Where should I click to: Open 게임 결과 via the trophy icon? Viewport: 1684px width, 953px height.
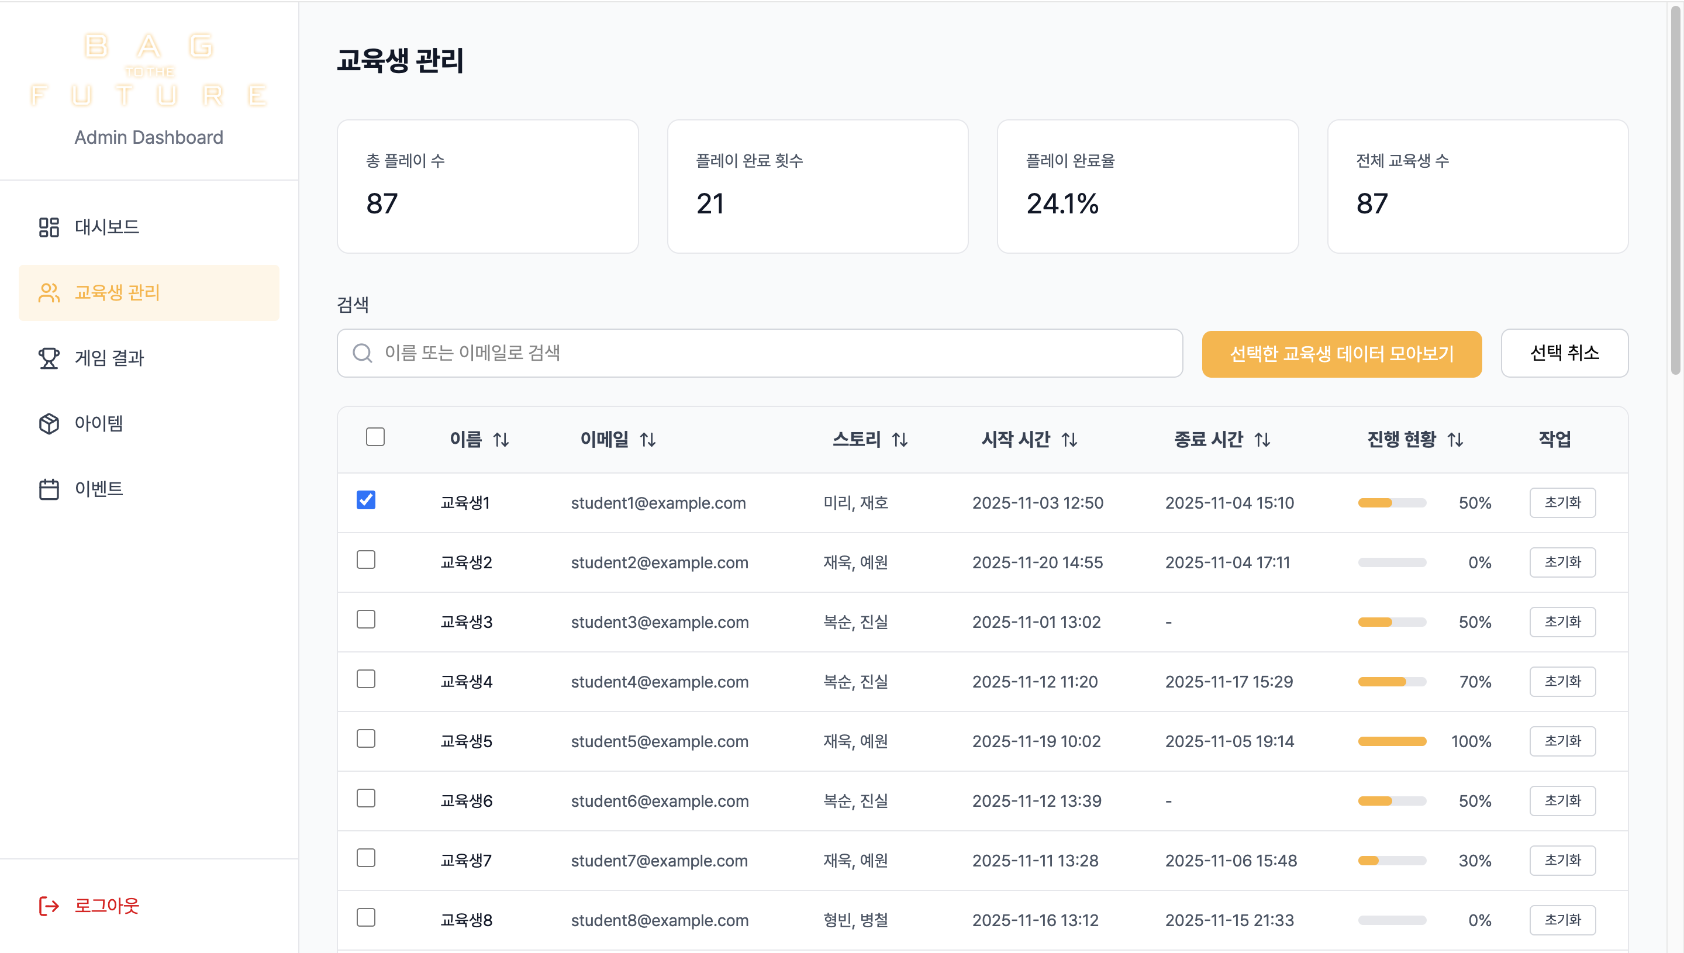tap(49, 358)
